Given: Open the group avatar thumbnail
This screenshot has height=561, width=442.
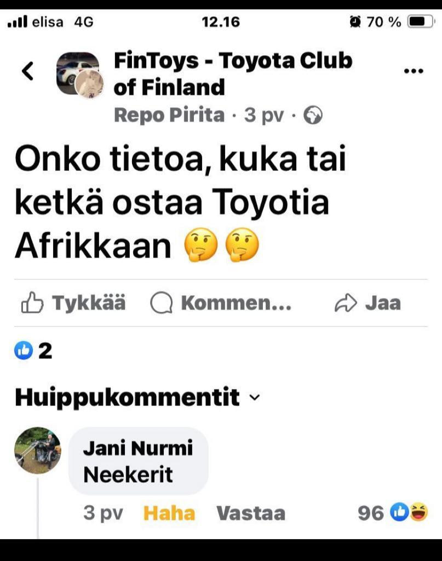Looking at the screenshot, I should tap(79, 75).
